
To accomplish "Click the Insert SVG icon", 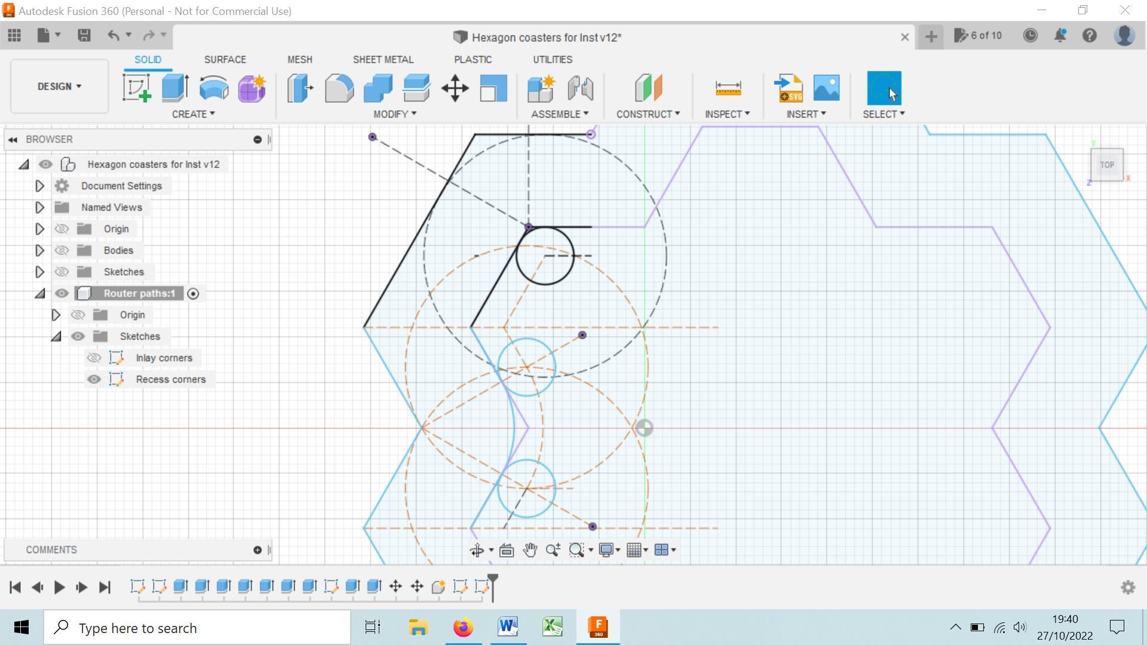I will coord(788,88).
